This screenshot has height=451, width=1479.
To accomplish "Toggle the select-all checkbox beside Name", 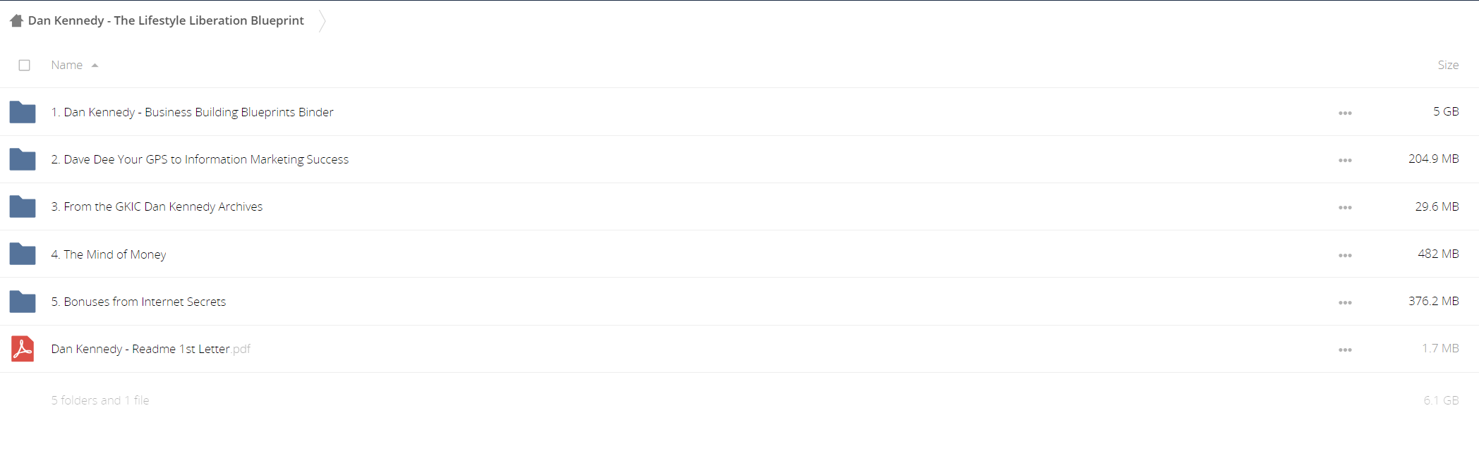I will (24, 65).
